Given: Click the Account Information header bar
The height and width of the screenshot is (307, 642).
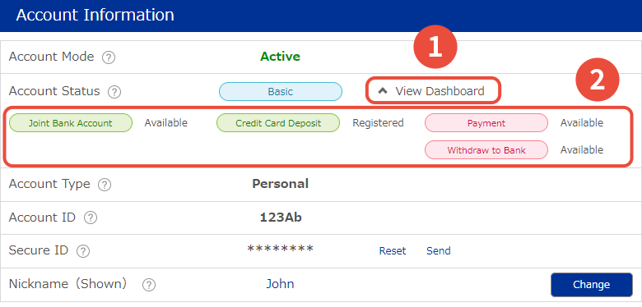Looking at the screenshot, I should [321, 16].
